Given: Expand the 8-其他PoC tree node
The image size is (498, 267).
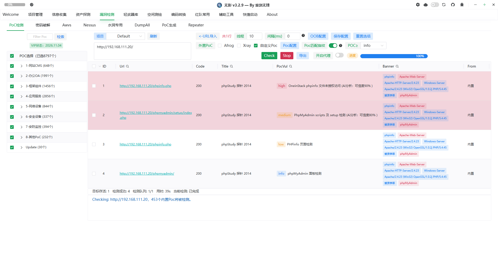Looking at the screenshot, I should point(22,137).
